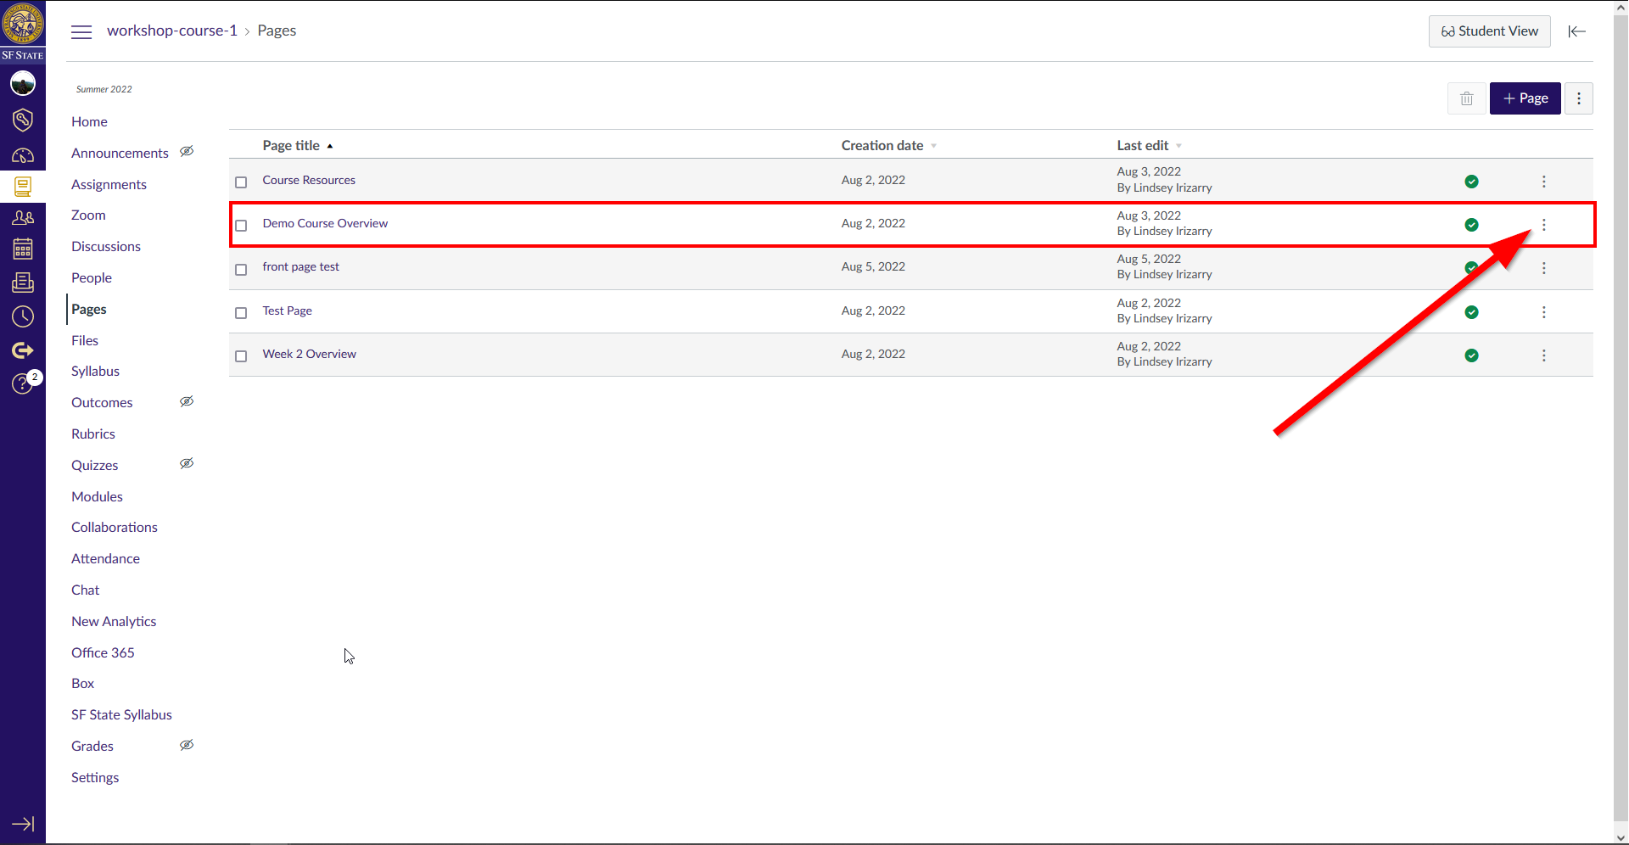Open the options kebab for Course Resources
This screenshot has height=845, width=1629.
pos(1544,182)
